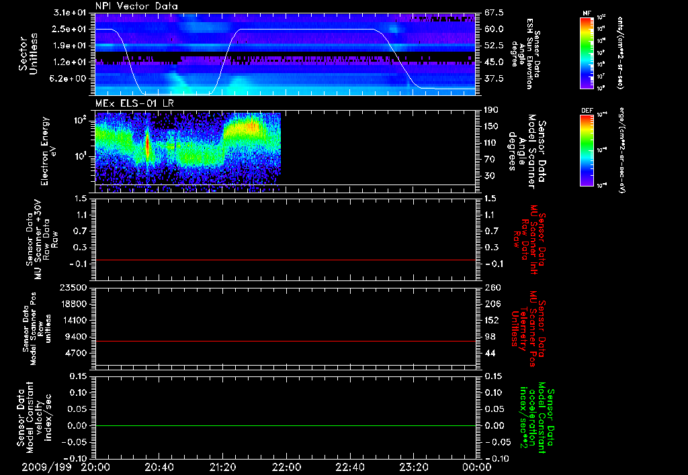Click the "260" telemetry tick label

click(491, 287)
